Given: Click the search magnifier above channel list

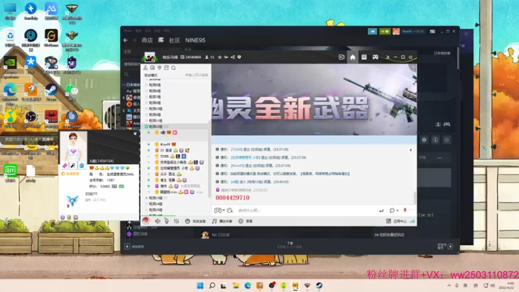Looking at the screenshot, I should tap(173, 67).
